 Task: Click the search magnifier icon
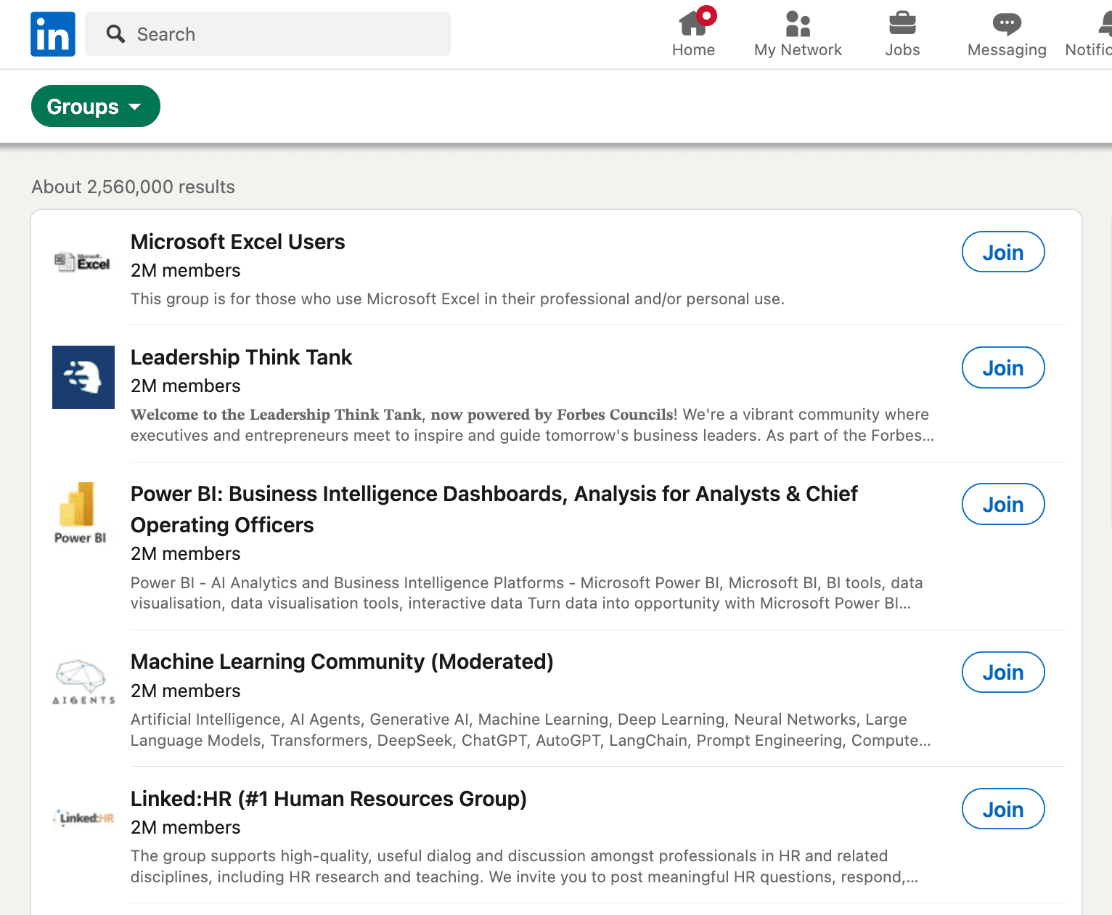[x=115, y=33]
